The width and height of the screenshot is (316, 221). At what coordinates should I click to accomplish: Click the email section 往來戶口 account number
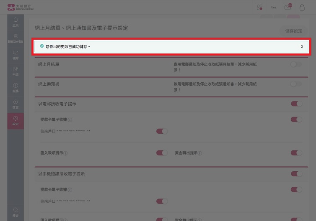pos(73,131)
